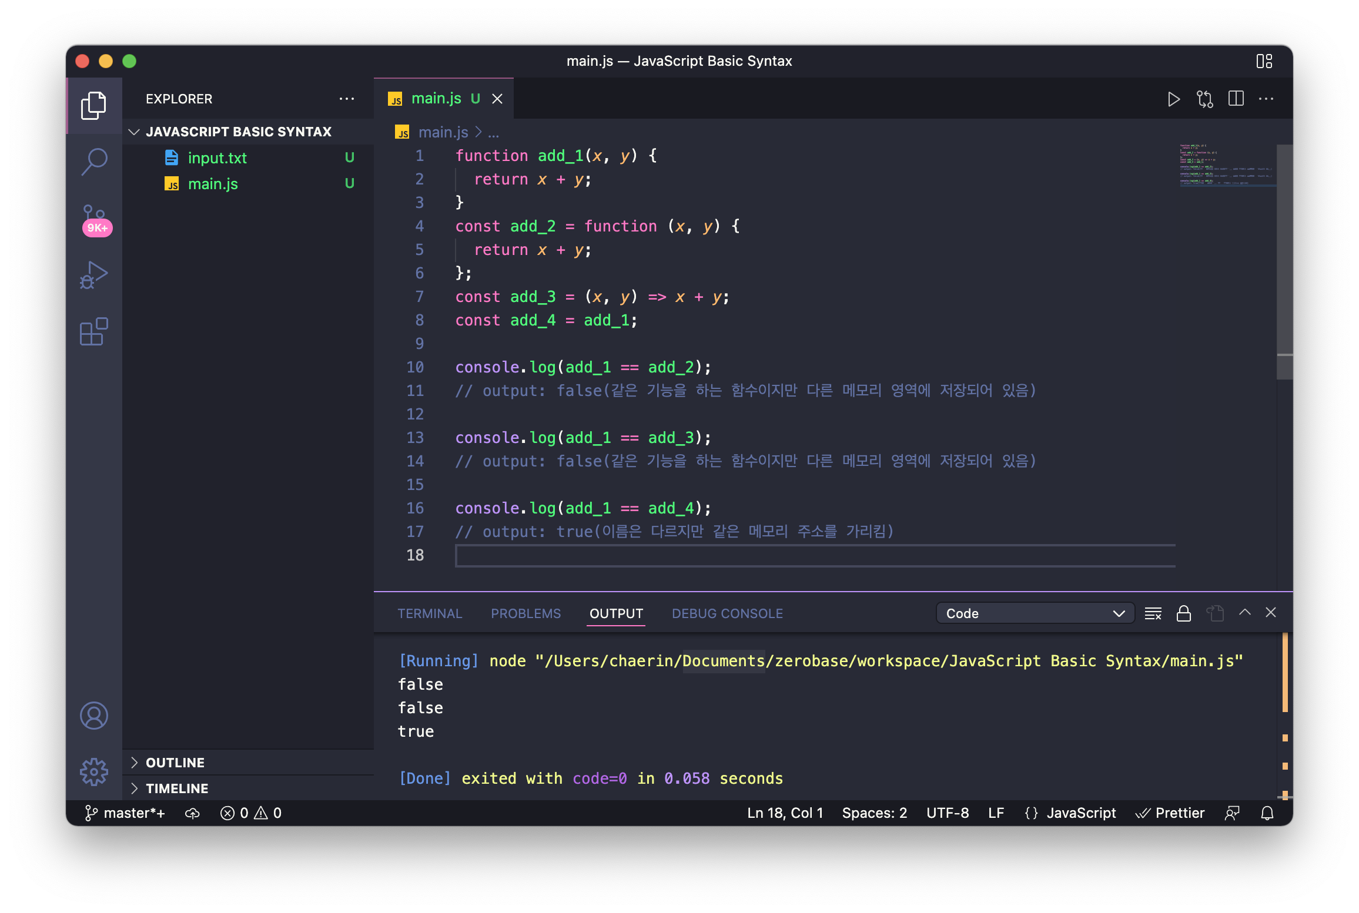Click the Prettier status bar button
Image resolution: width=1359 pixels, height=913 pixels.
point(1170,813)
